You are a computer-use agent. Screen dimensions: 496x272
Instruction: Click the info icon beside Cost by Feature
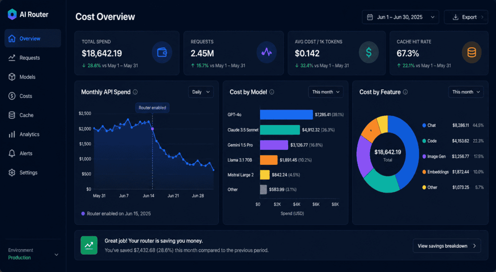tap(405, 92)
